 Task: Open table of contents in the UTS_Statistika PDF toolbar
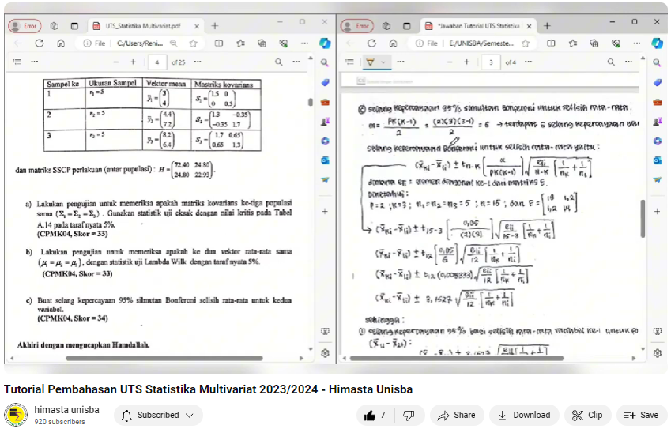point(17,62)
